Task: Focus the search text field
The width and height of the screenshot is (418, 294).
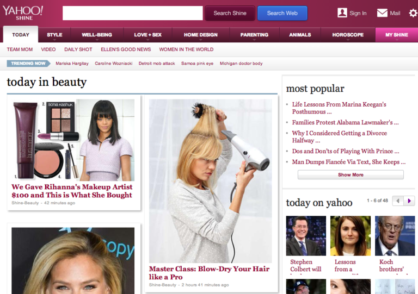Action: (132, 13)
